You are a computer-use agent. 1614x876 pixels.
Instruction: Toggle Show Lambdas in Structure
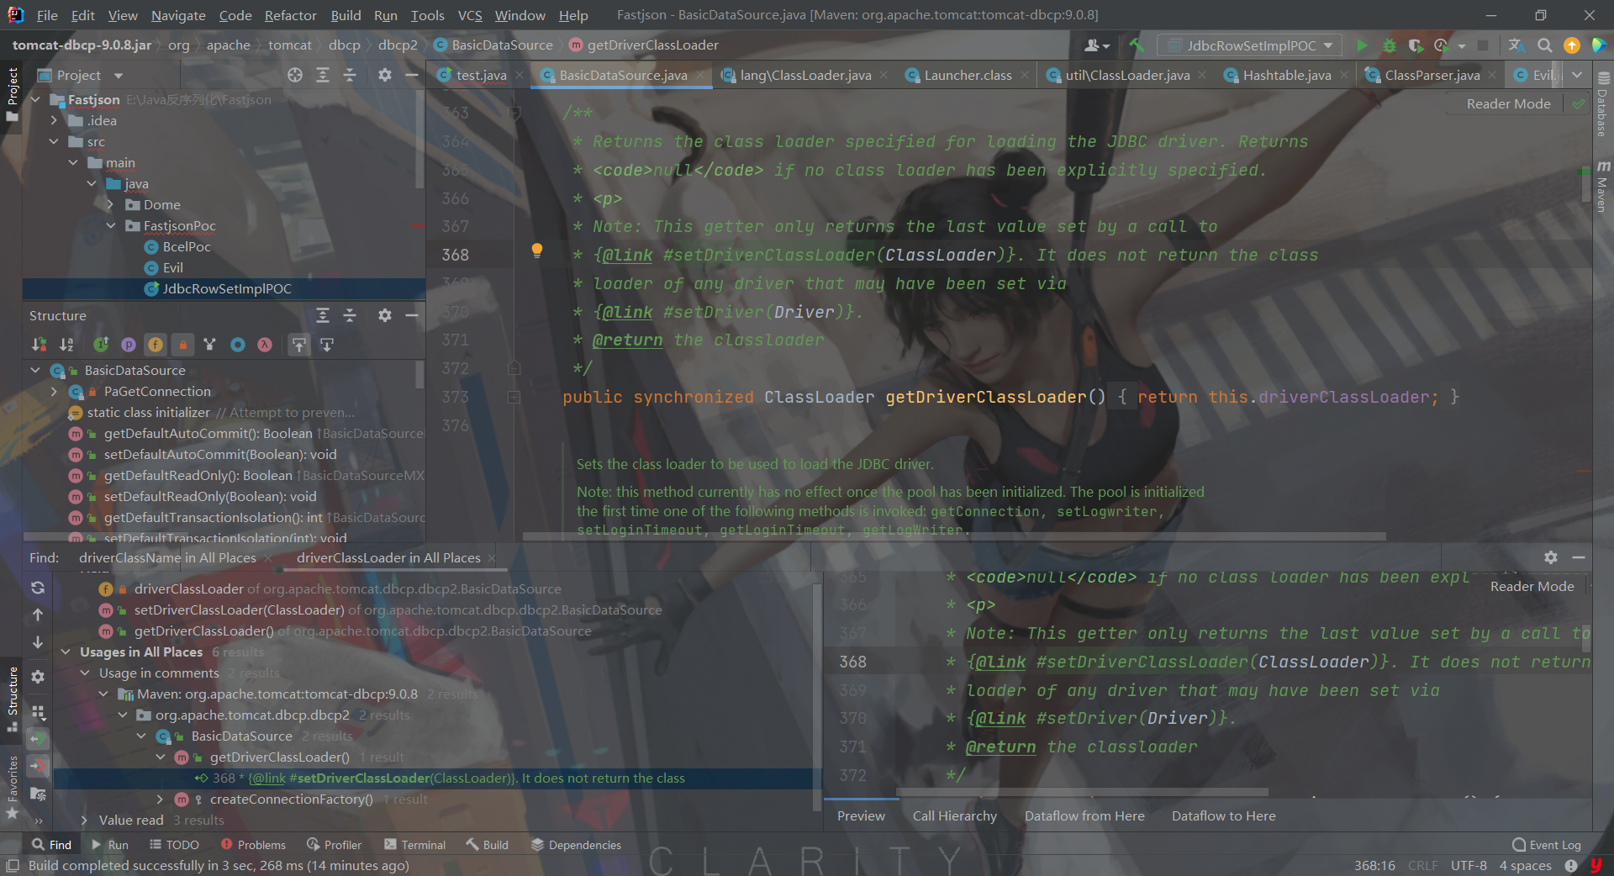(x=265, y=344)
